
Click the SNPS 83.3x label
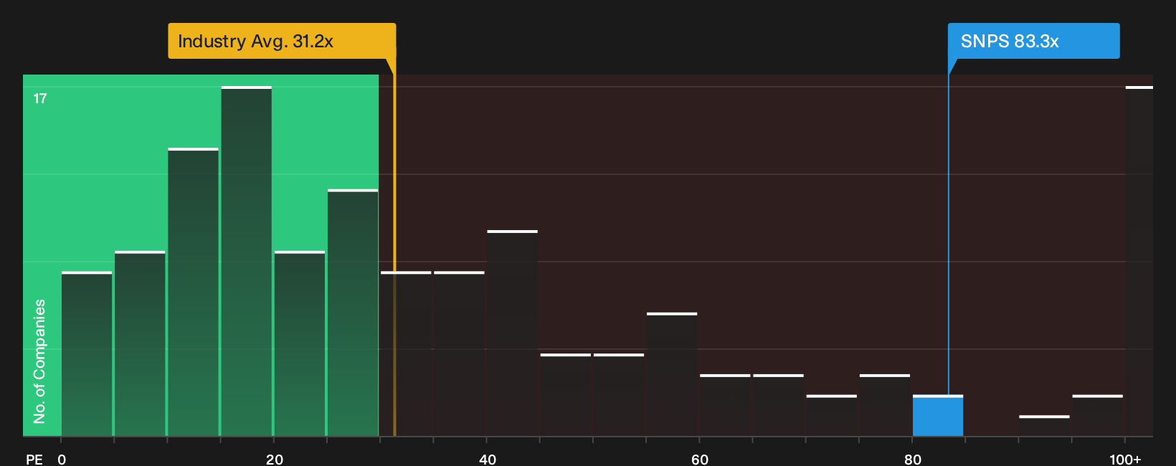coord(1033,41)
